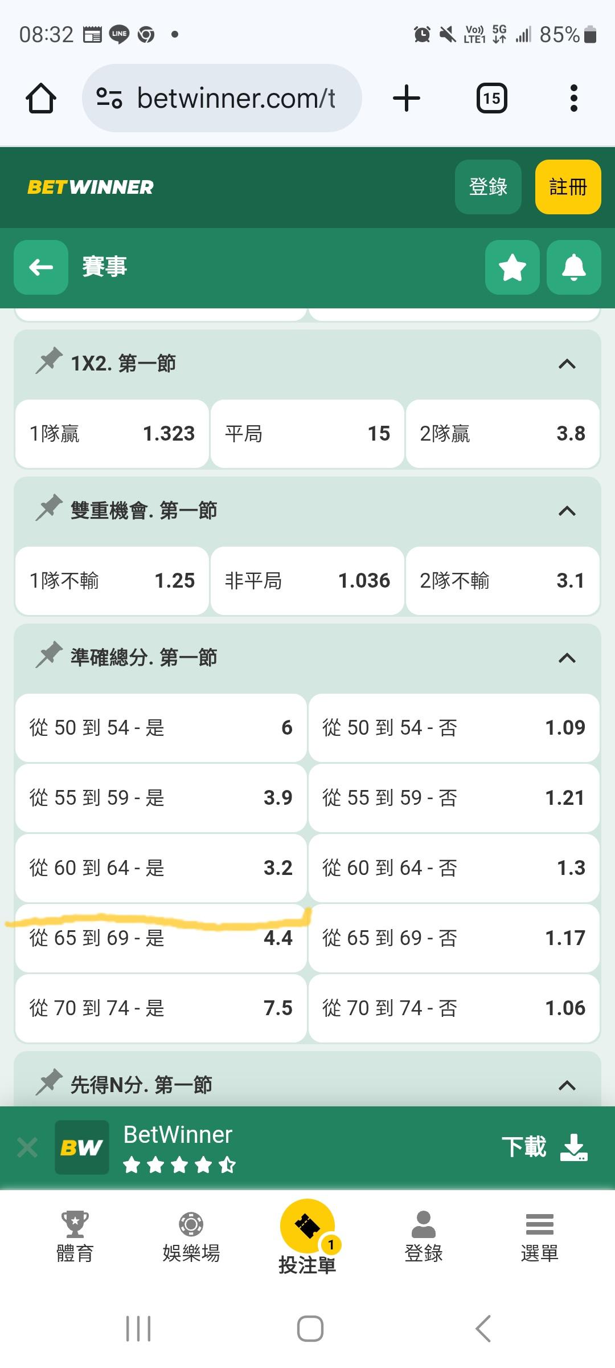
Task: Switch to the 體育 sports tab
Action: pyautogui.click(x=75, y=1237)
